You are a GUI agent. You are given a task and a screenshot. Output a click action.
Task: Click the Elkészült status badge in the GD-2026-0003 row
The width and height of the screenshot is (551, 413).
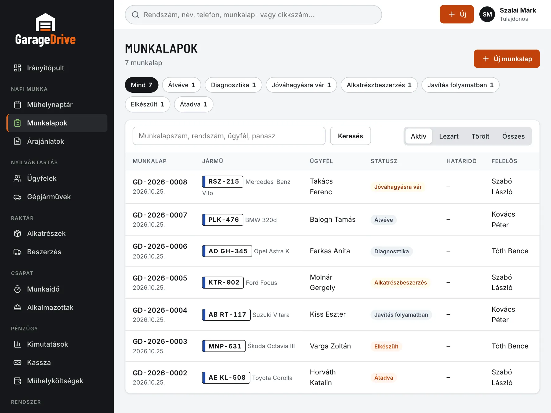coord(386,346)
